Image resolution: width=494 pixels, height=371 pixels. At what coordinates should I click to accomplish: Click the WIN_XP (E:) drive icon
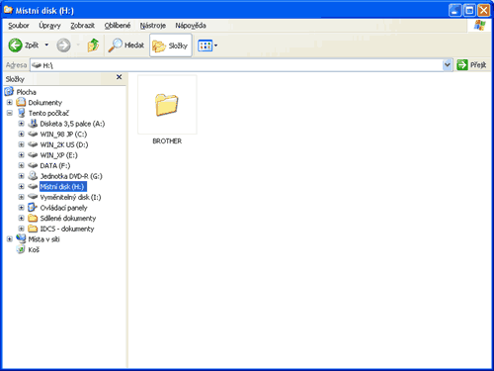[33, 155]
